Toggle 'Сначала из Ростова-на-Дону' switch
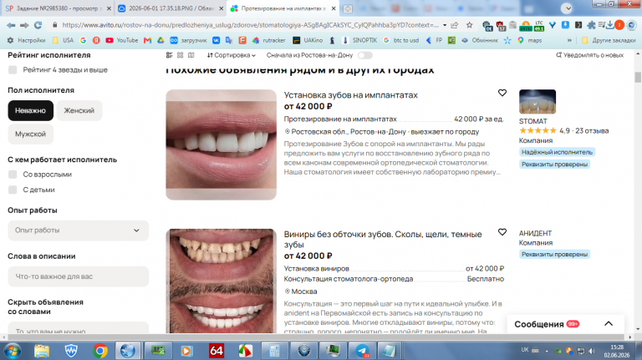This screenshot has height=360, width=642. click(364, 55)
